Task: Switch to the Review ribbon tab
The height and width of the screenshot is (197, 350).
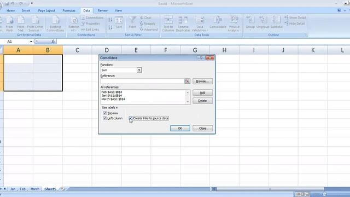Action: tap(102, 10)
